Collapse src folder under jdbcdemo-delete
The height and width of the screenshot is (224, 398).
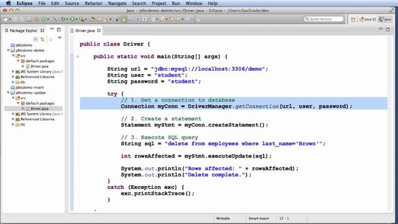(x=13, y=55)
